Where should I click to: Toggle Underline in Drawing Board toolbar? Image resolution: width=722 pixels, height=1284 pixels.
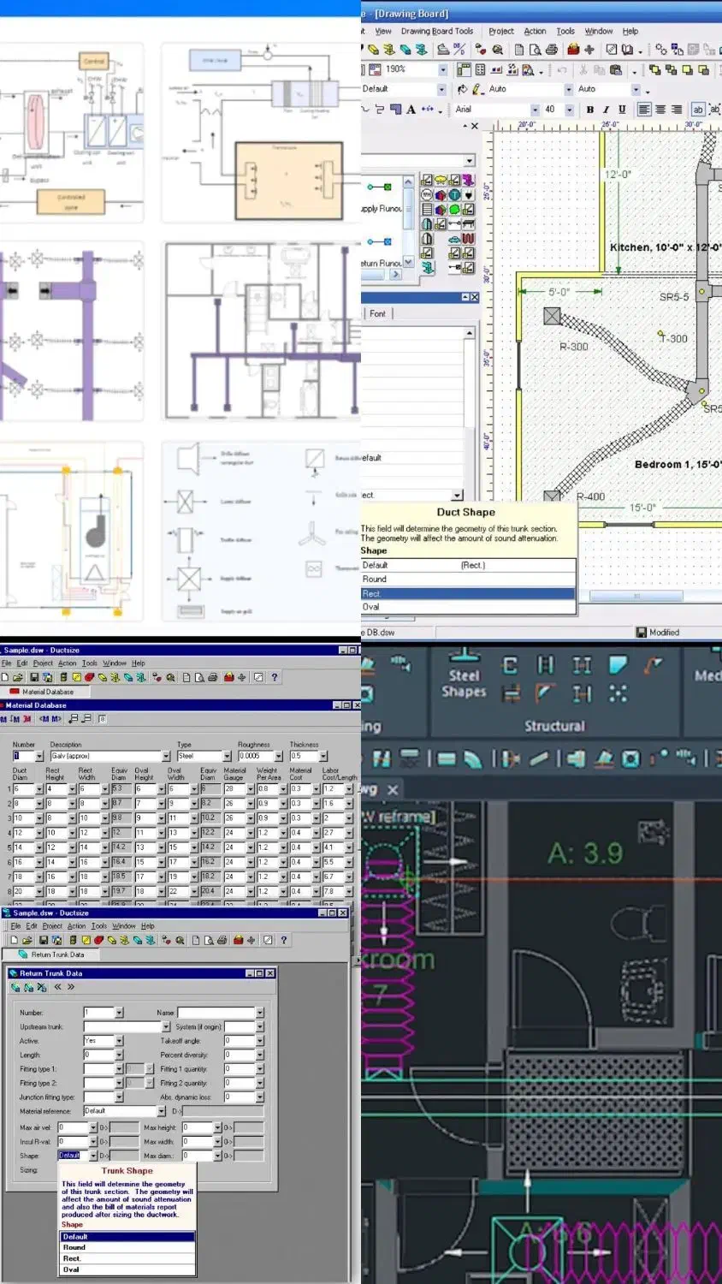coord(622,110)
